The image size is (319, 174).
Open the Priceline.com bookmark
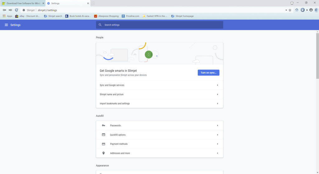point(131,16)
